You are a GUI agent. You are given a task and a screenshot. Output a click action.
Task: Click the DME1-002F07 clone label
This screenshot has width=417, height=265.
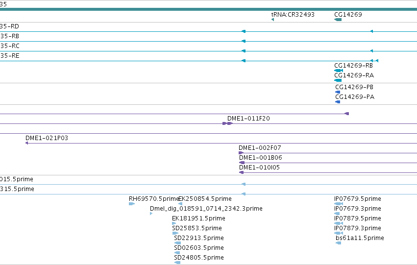260,148
